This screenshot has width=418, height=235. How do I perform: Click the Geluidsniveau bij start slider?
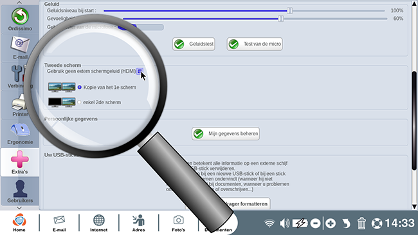click(x=244, y=11)
